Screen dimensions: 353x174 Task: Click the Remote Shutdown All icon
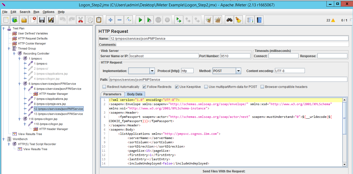tap(197, 20)
